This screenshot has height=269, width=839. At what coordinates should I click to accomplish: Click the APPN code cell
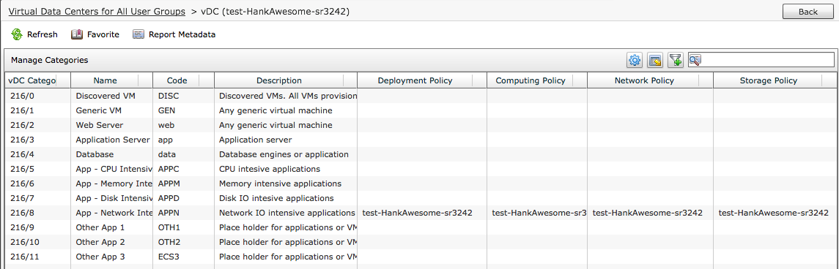click(x=169, y=213)
